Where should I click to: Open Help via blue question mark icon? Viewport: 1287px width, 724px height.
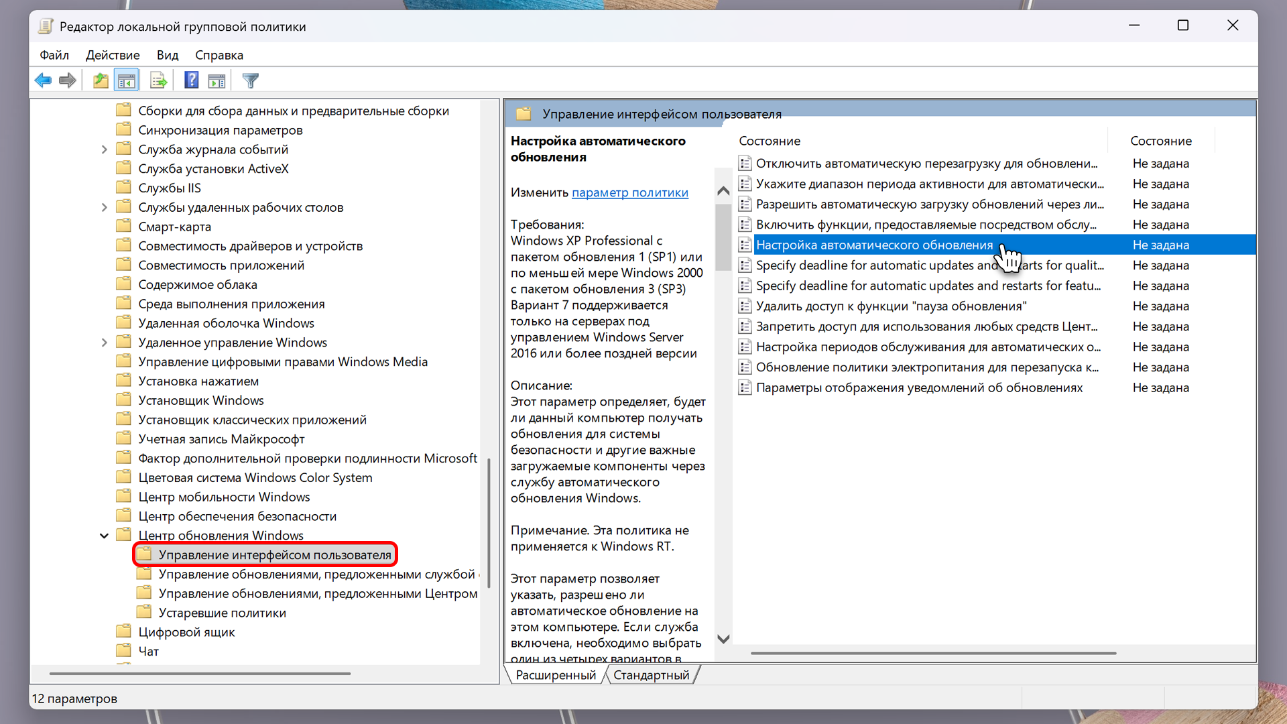[x=192, y=80]
